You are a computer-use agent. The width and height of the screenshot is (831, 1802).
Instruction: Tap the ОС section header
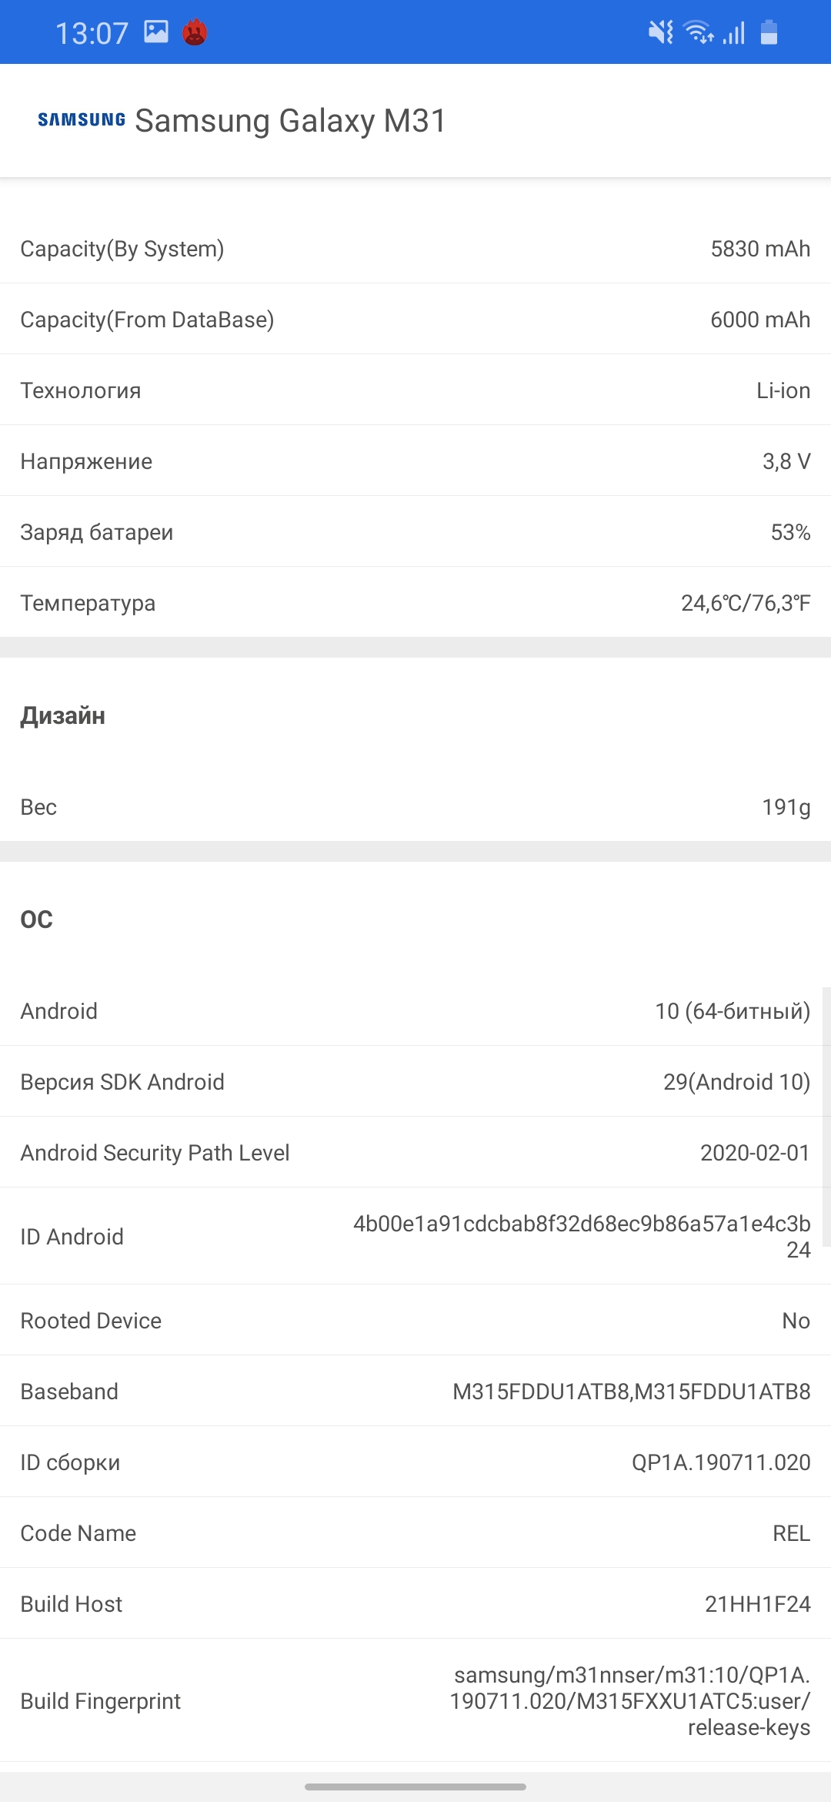pos(37,919)
